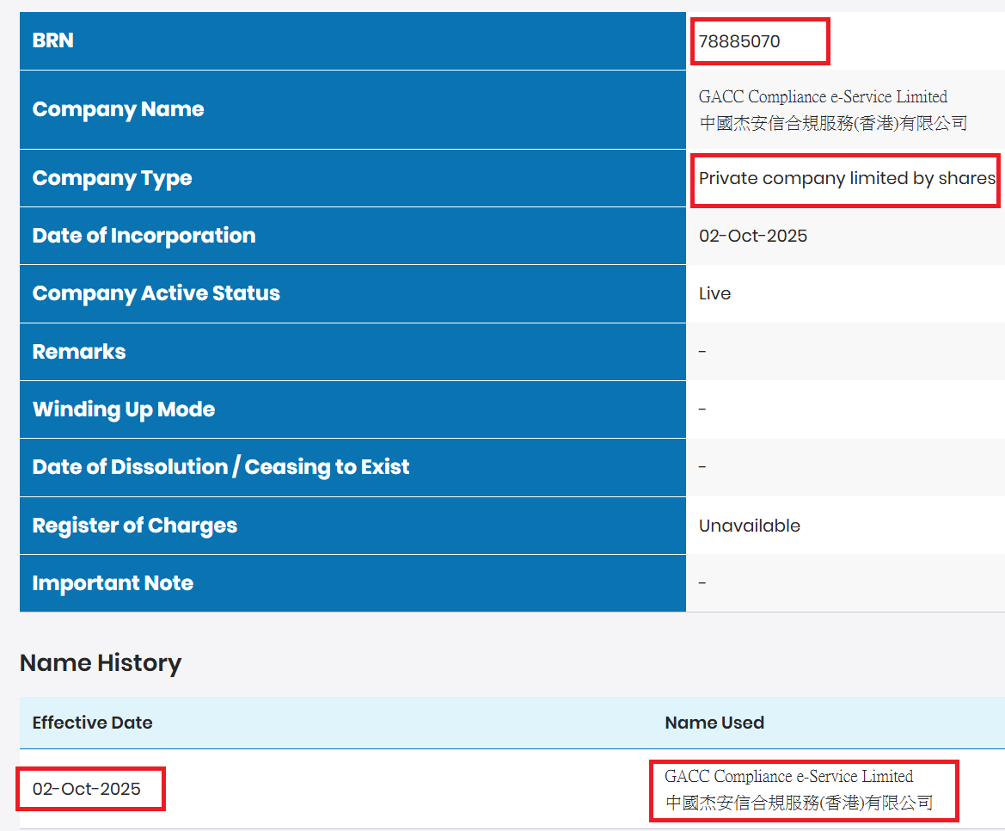Click the Winding Up Mode label

coord(123,409)
